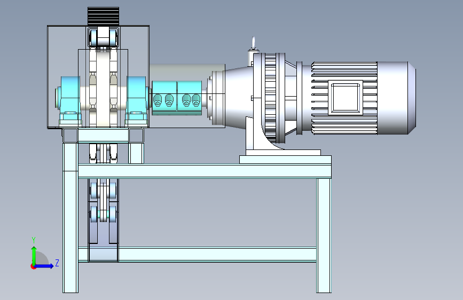Click the blue Z axis arrow of triad

(44, 266)
